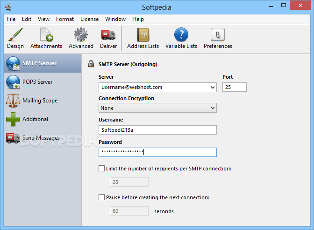Image resolution: width=314 pixels, height=230 pixels.
Task: Open the Design paintbrush tool
Action: point(15,38)
